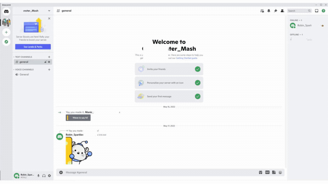Create invite for general channel
This screenshot has height=184, width=328.
click(45, 62)
